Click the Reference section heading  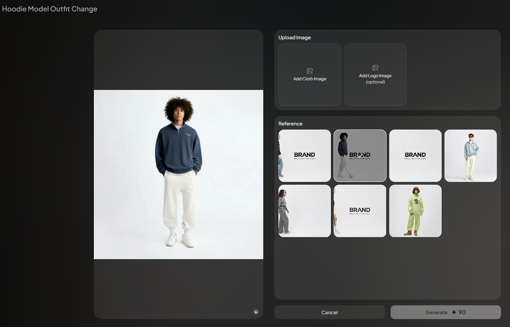pos(290,124)
